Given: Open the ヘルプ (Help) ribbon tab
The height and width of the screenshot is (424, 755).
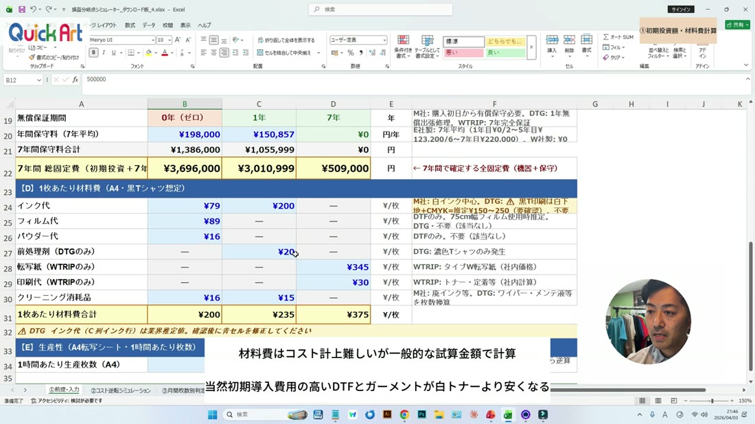Looking at the screenshot, I should coord(204,25).
